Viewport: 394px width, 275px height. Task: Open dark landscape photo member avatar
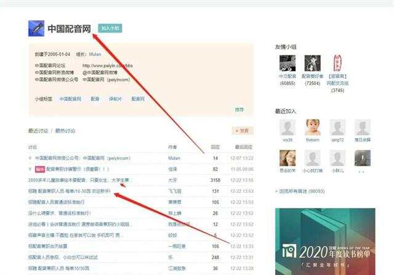point(363,158)
